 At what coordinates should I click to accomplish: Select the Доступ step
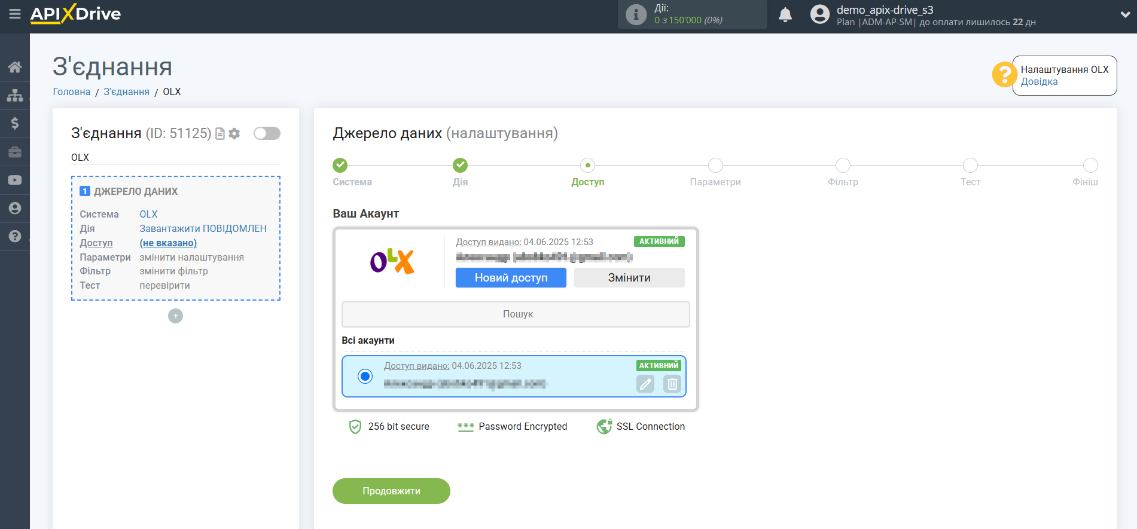588,165
